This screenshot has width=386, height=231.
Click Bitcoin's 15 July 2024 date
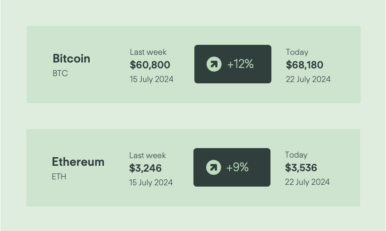pyautogui.click(x=152, y=79)
